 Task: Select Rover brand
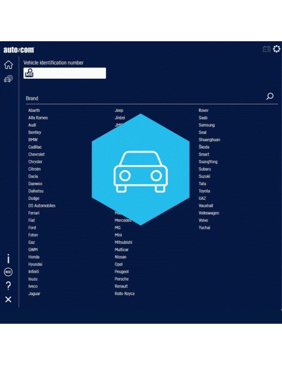click(x=203, y=111)
